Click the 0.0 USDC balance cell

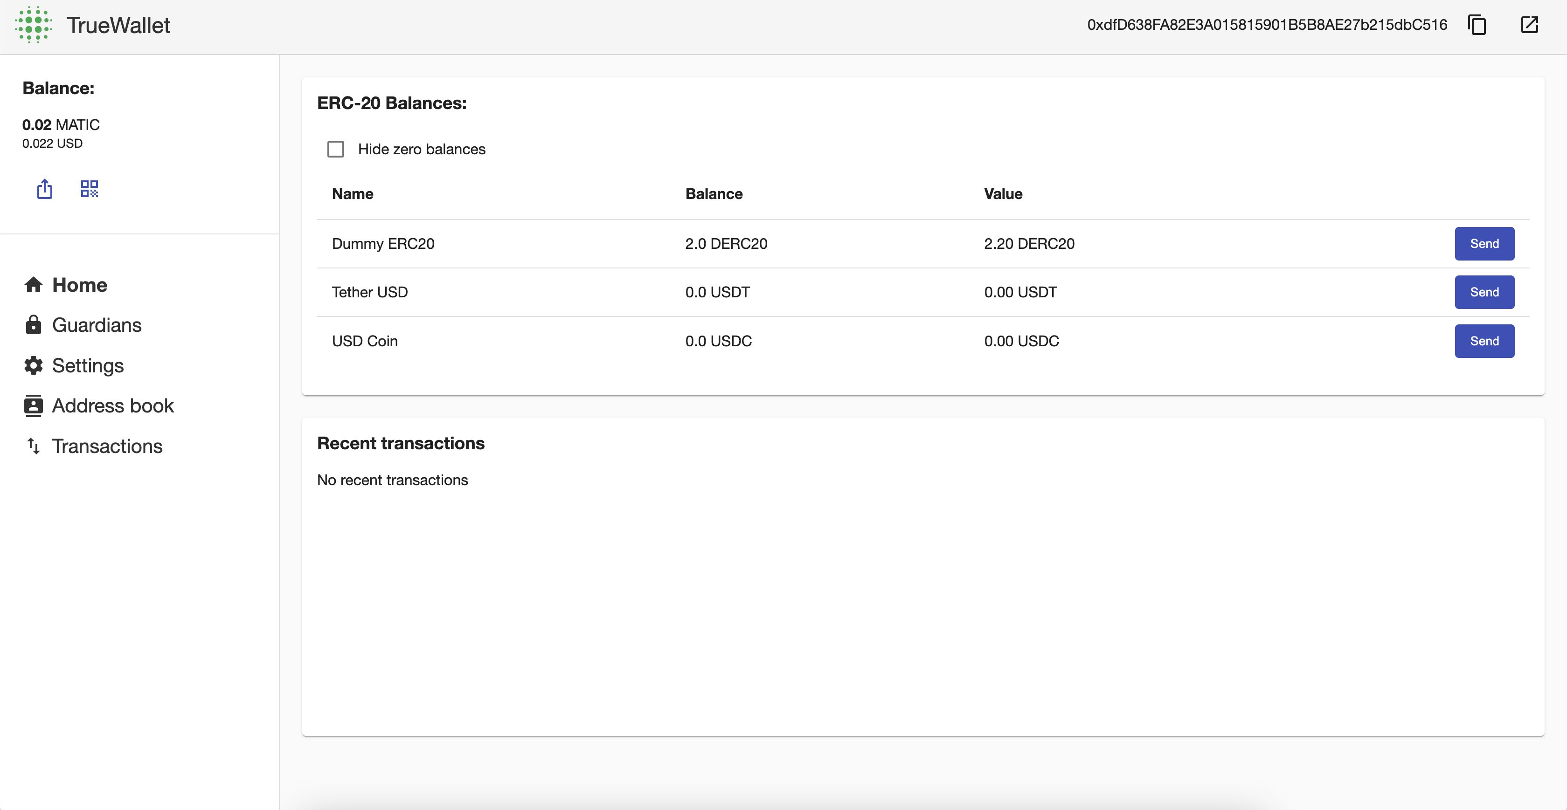(x=718, y=341)
